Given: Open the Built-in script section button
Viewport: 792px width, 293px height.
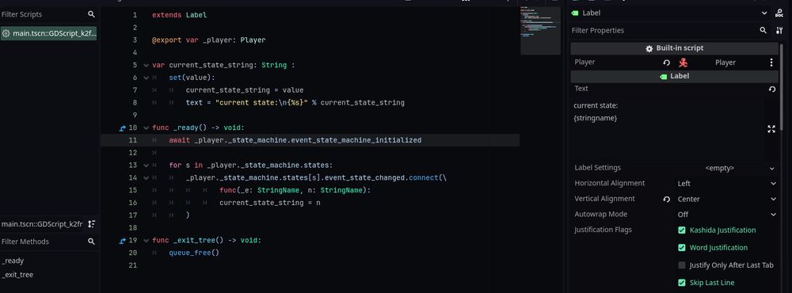Looking at the screenshot, I should tap(674, 48).
